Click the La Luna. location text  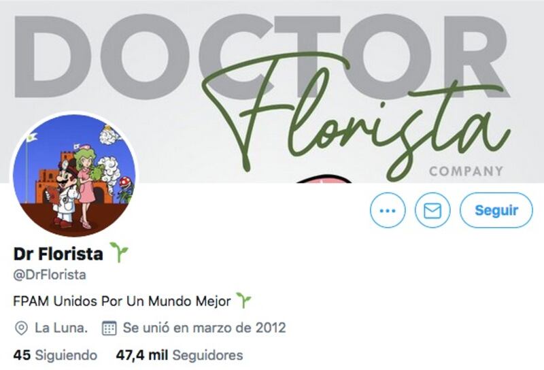tap(61, 328)
